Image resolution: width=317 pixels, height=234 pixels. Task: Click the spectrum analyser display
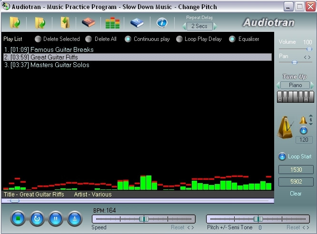pyautogui.click(x=138, y=183)
